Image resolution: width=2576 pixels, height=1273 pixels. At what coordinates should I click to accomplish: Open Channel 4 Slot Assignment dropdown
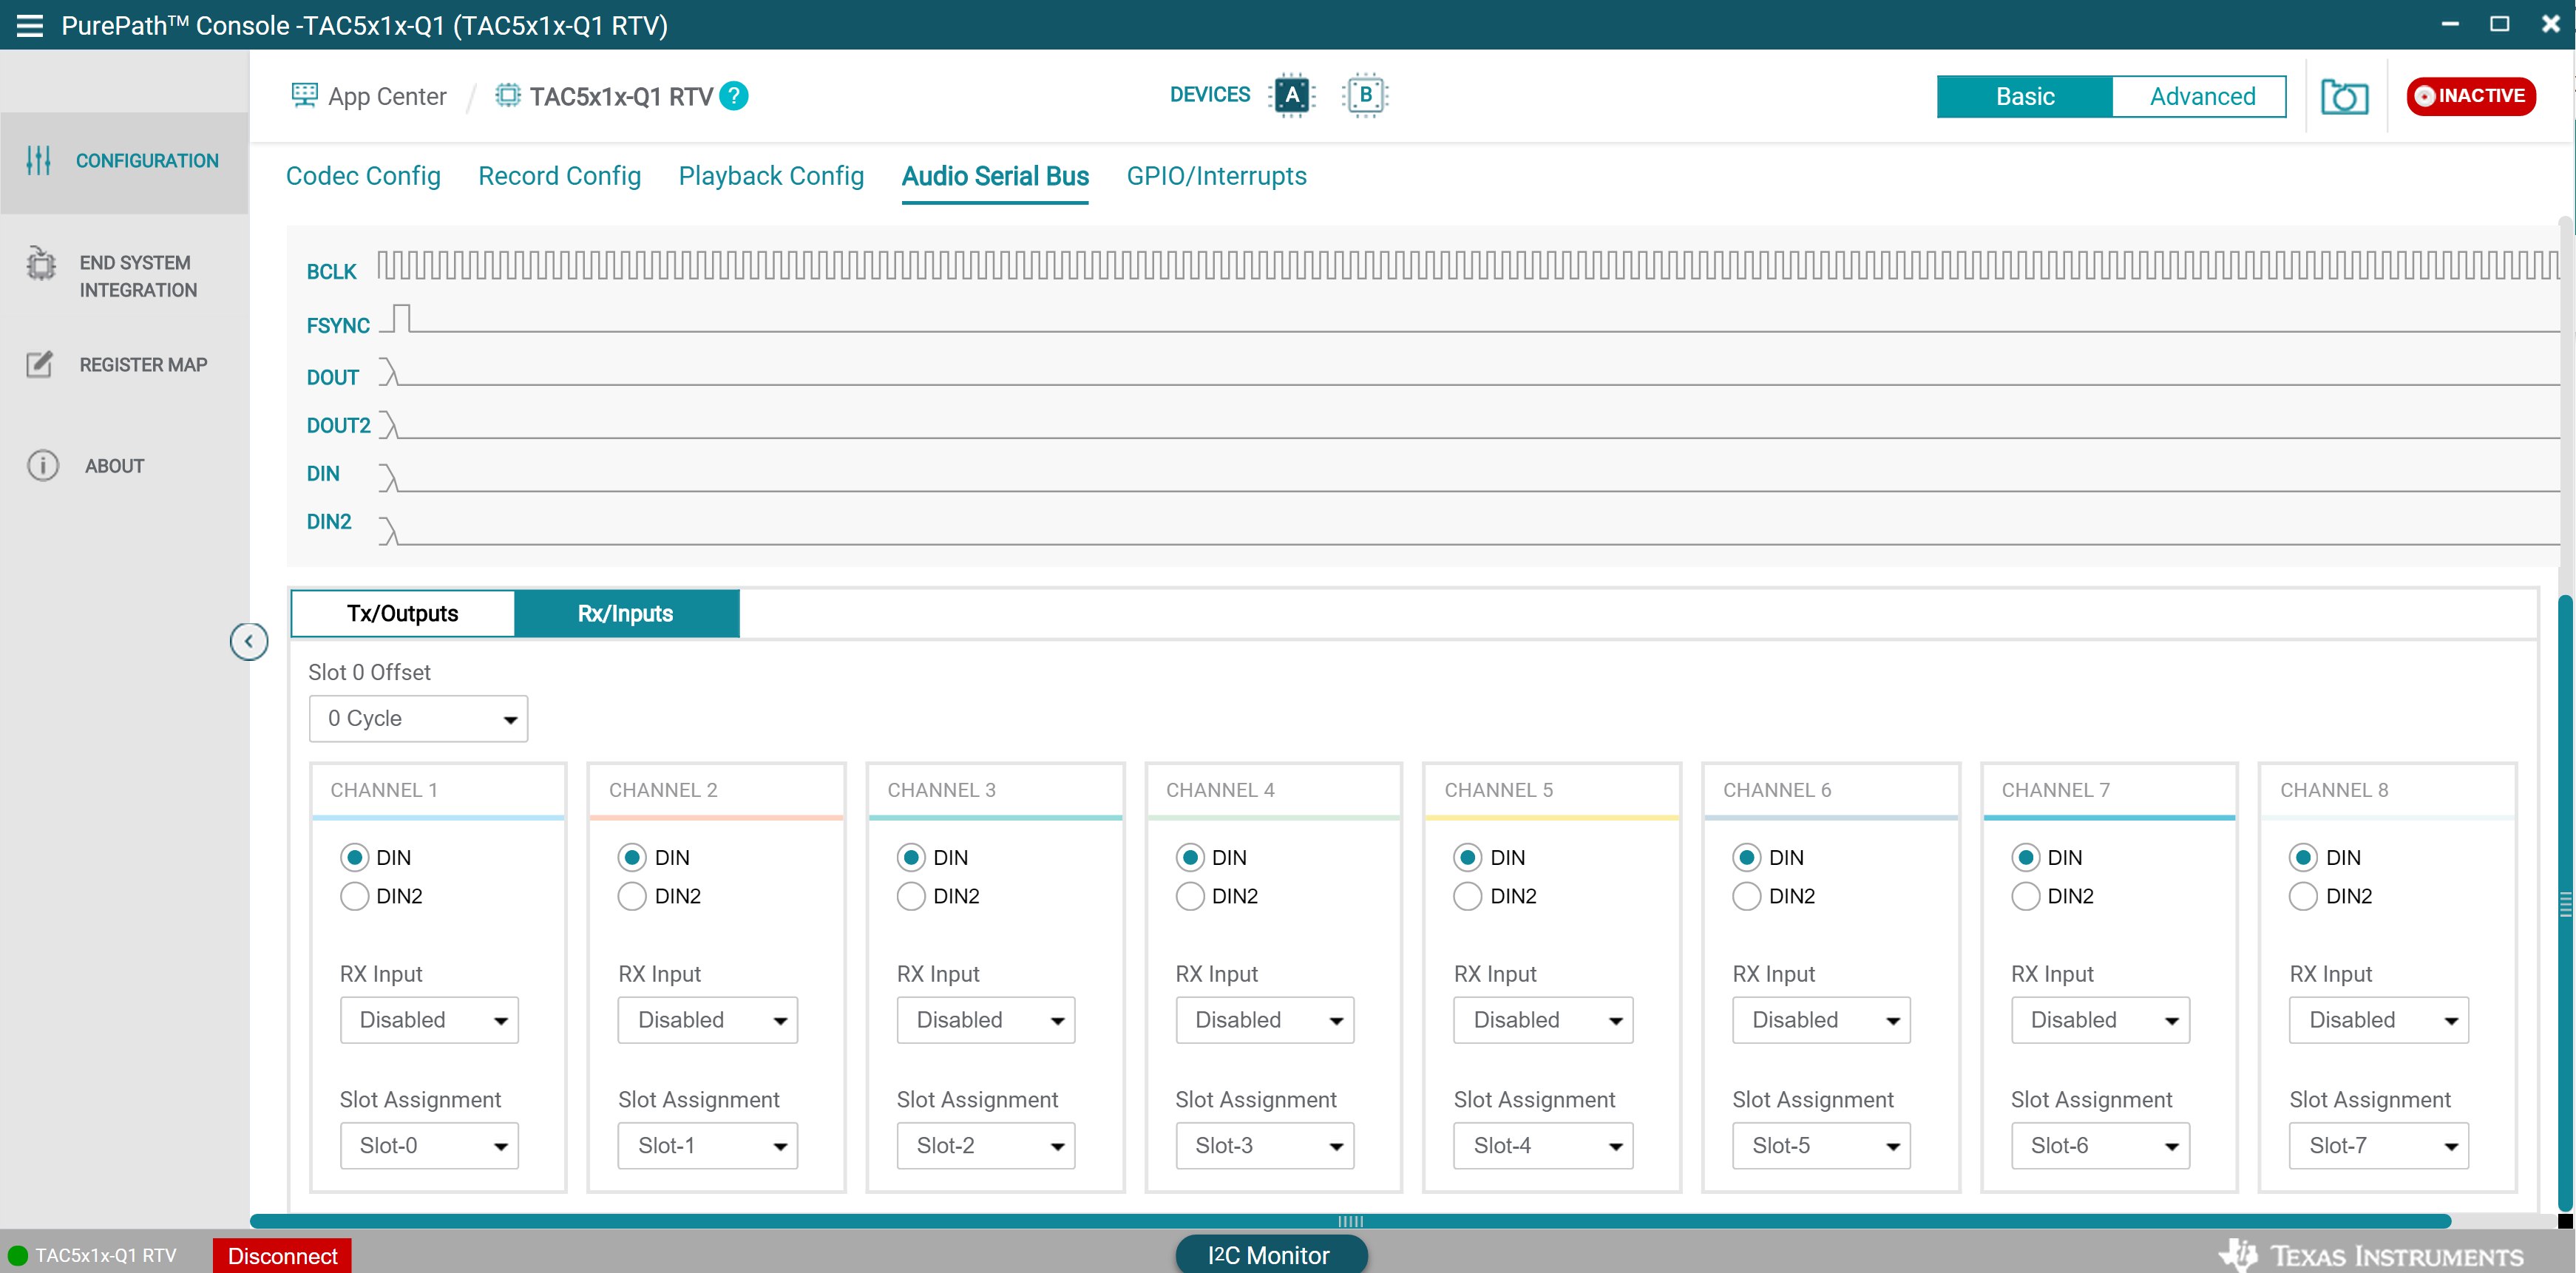1265,1146
